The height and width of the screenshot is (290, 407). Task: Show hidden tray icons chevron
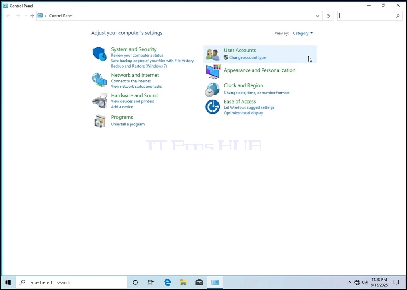point(349,282)
